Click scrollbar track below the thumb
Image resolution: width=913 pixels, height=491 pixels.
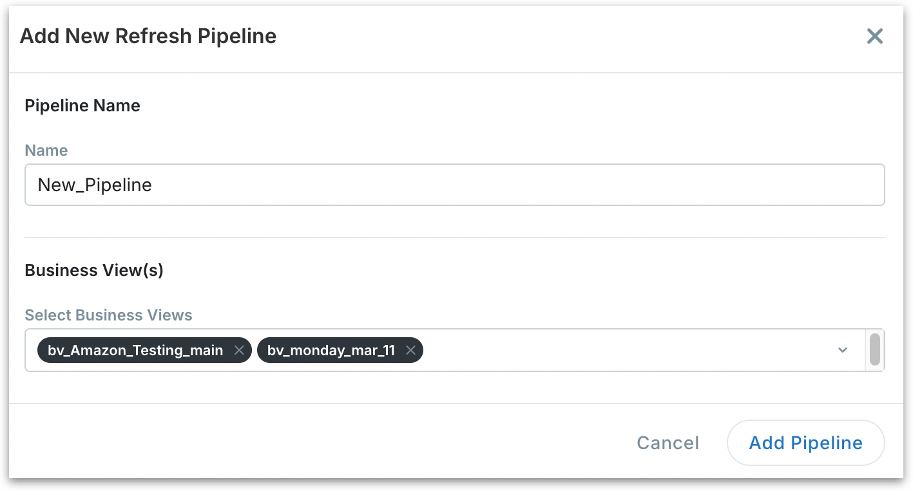tap(874, 368)
